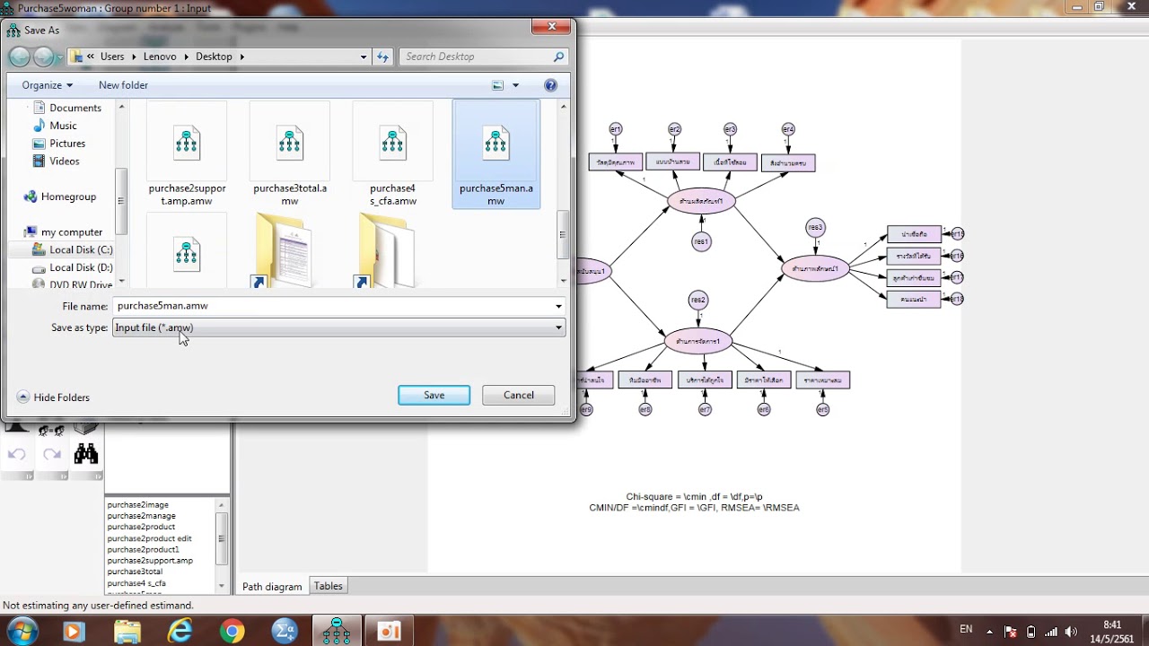
Task: Click the Back arrow in Save As
Action: (19, 57)
